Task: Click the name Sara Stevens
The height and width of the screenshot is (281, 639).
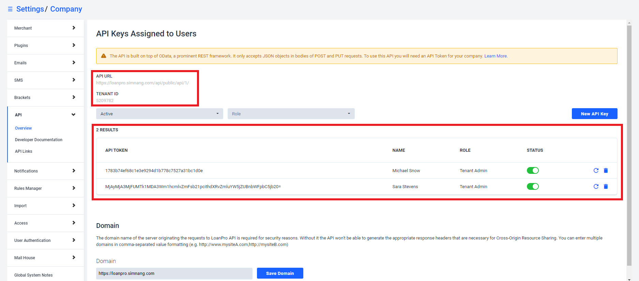Action: (x=405, y=187)
